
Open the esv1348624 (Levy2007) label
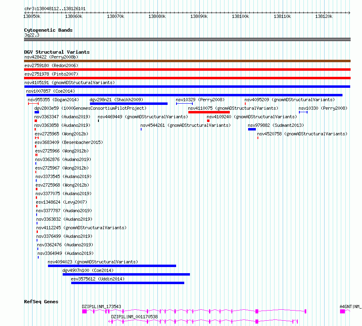click(61, 202)
